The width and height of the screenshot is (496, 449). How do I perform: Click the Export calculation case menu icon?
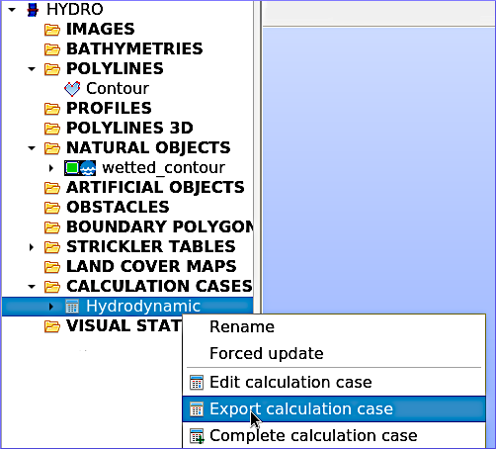coord(197,409)
